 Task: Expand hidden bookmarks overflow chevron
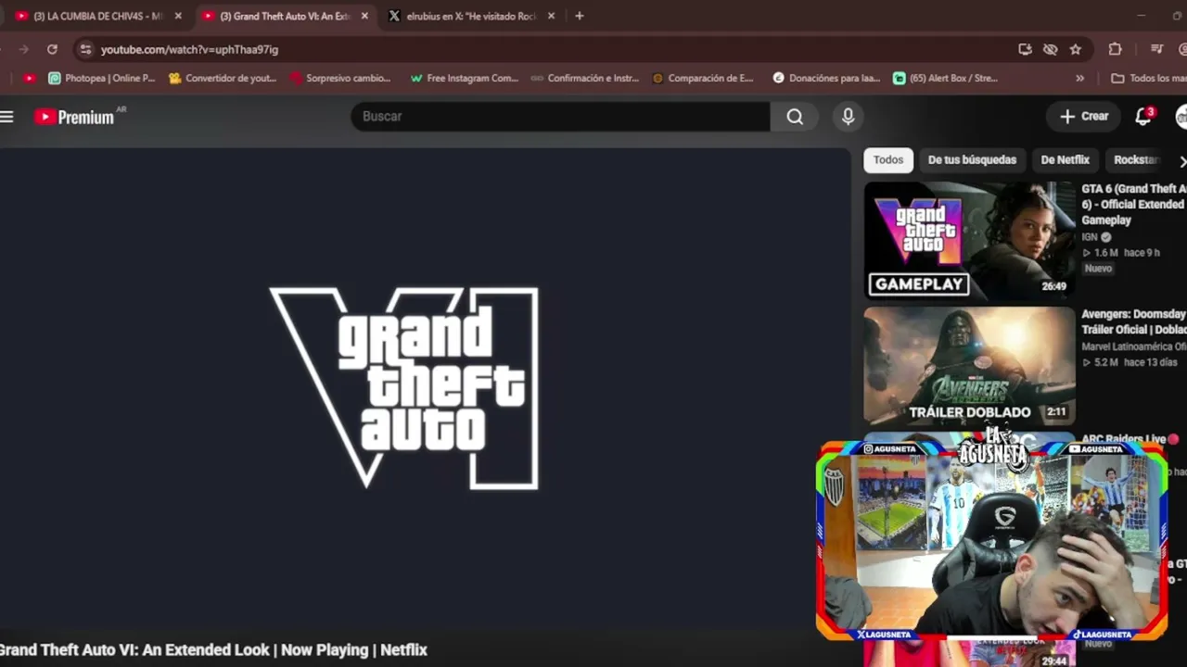coord(1079,79)
